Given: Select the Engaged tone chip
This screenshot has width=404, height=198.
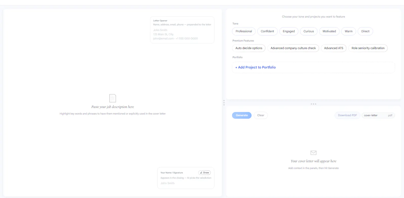Looking at the screenshot, I should pyautogui.click(x=289, y=31).
